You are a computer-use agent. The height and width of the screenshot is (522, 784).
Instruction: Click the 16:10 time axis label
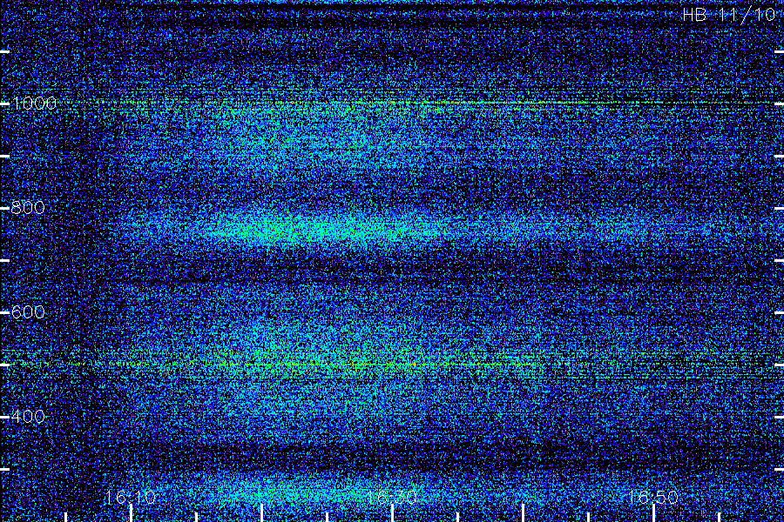[131, 497]
